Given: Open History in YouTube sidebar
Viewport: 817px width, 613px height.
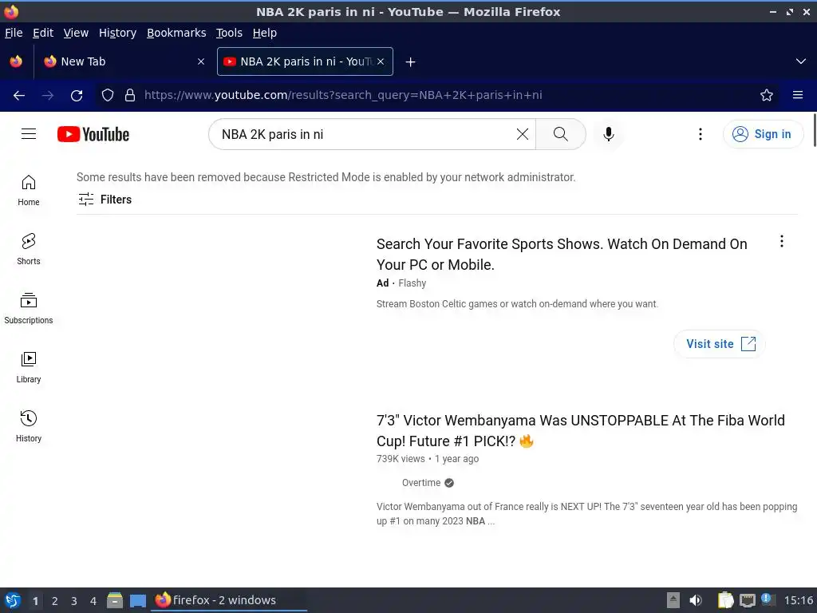Looking at the screenshot, I should click(x=29, y=426).
